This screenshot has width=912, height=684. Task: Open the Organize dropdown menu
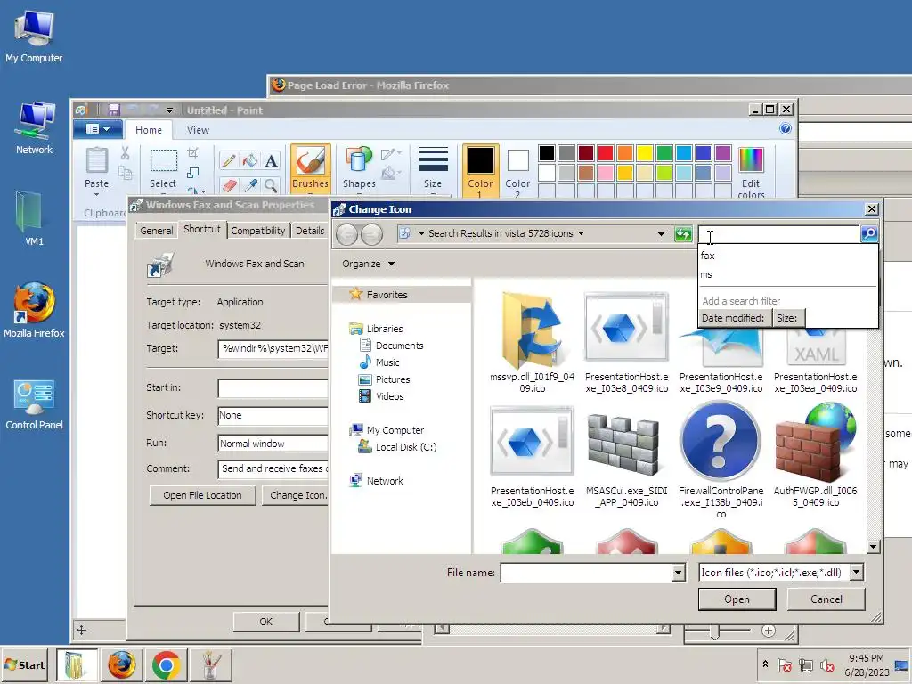[368, 264]
